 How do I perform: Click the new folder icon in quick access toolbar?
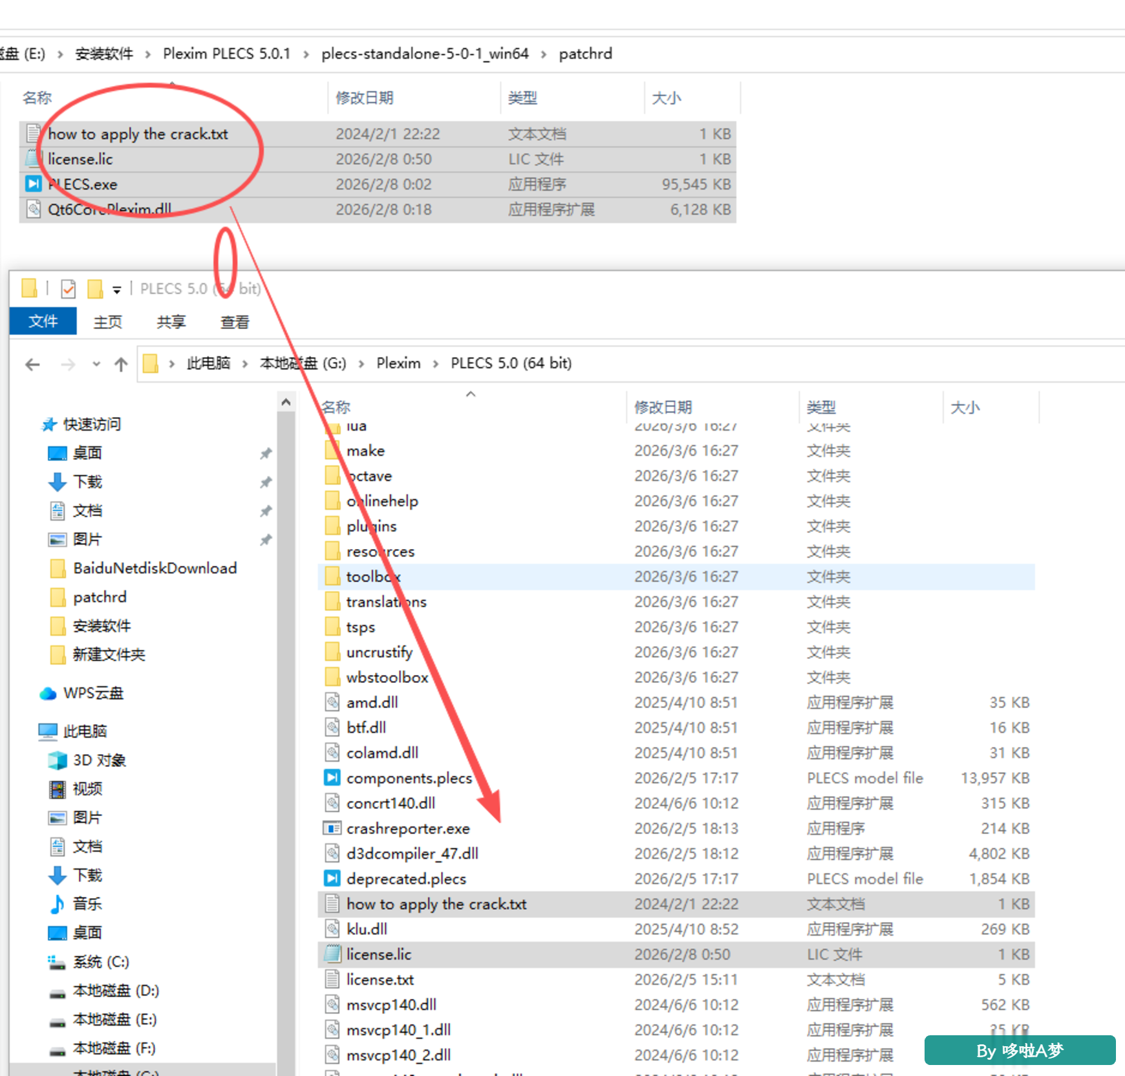(x=95, y=288)
